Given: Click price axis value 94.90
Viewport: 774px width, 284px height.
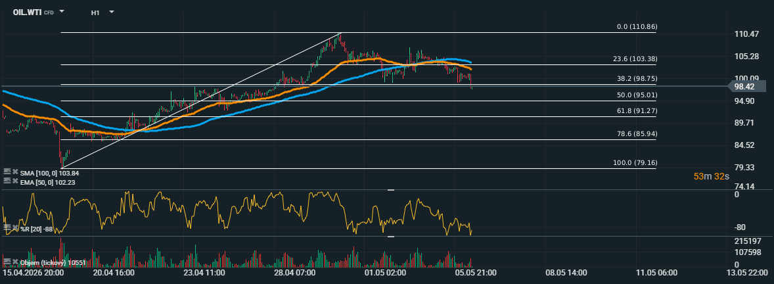Looking at the screenshot, I should point(744,101).
